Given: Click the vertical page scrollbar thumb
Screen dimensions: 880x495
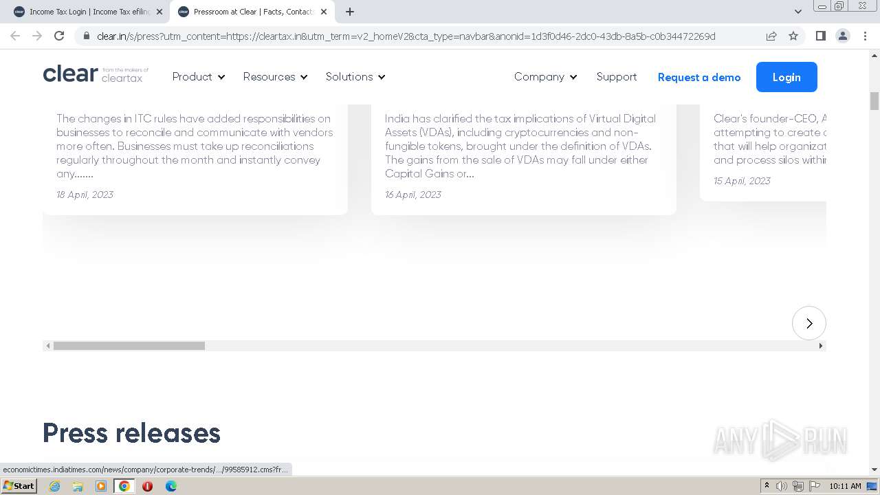Looking at the screenshot, I should [x=874, y=100].
